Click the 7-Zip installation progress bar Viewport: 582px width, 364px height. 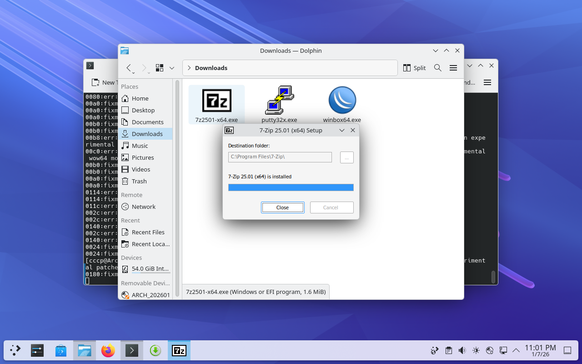[291, 187]
